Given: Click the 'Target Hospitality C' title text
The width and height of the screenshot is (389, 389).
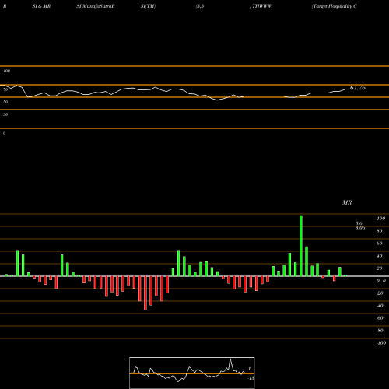Looking at the screenshot, I should point(335,6).
